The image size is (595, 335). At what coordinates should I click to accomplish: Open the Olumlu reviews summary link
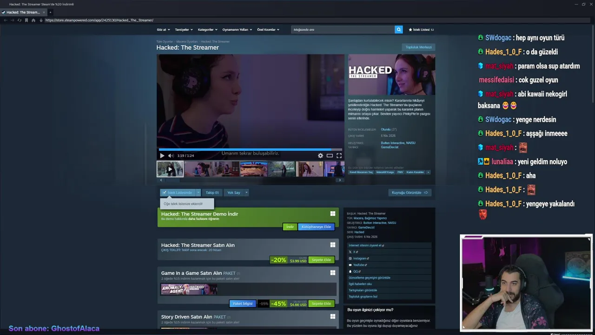pyautogui.click(x=386, y=129)
